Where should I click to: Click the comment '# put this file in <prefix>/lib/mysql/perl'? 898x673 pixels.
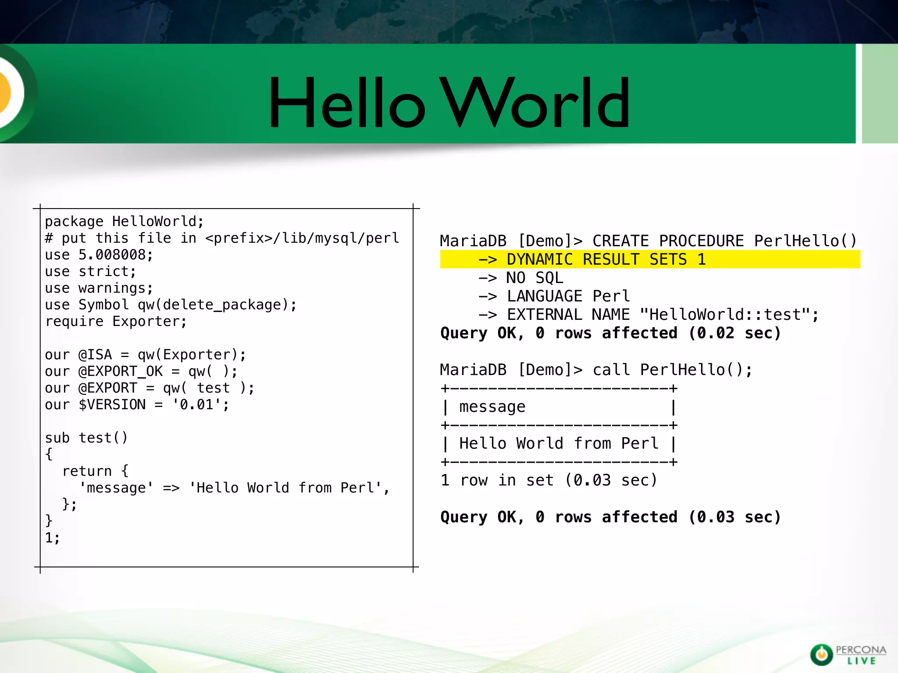click(x=222, y=238)
